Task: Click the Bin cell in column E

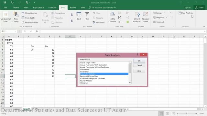Action: (49, 46)
